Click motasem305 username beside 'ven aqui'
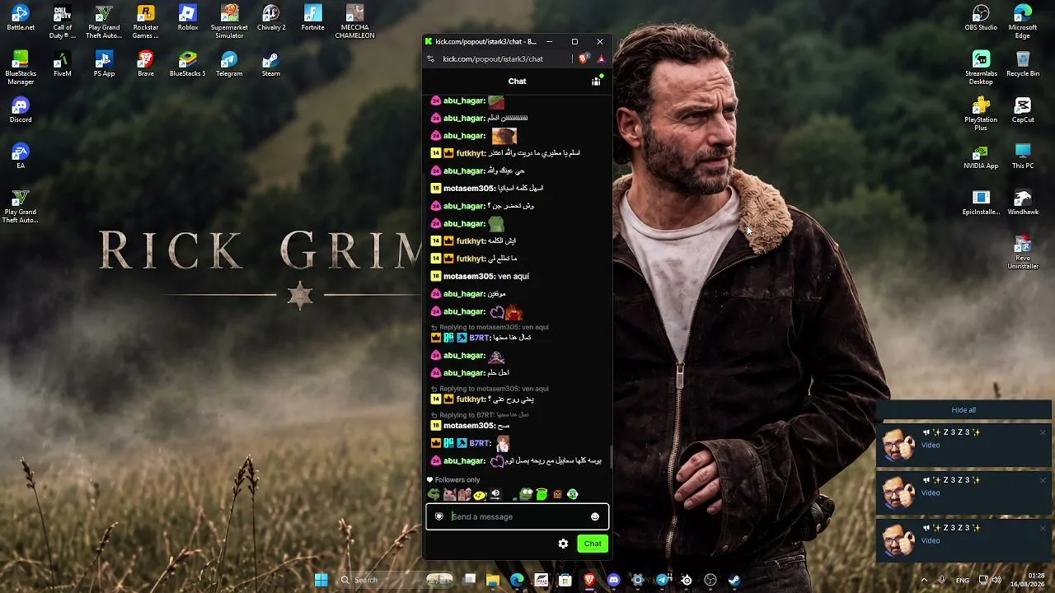1055x593 pixels. click(x=469, y=277)
